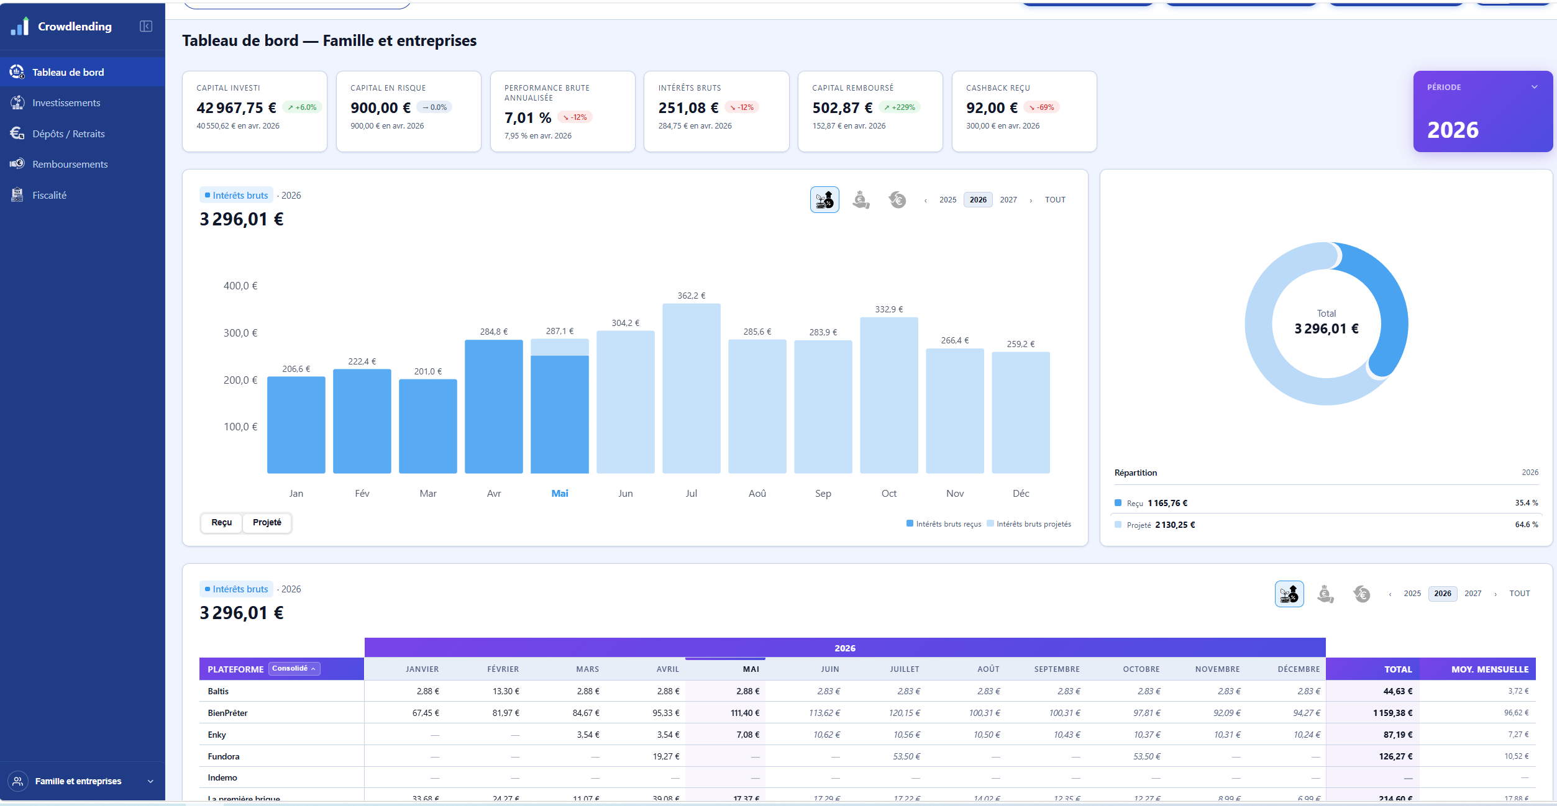The width and height of the screenshot is (1557, 806).
Task: Select the interest metric icon in chart header
Action: pos(824,200)
